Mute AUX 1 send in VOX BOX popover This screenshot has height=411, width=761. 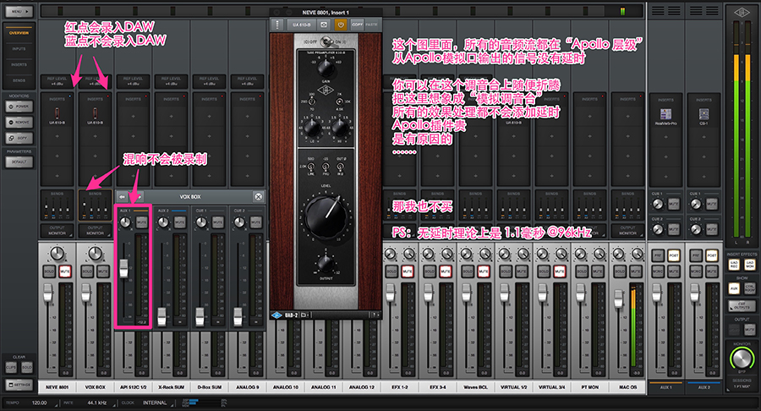pyautogui.click(x=142, y=222)
